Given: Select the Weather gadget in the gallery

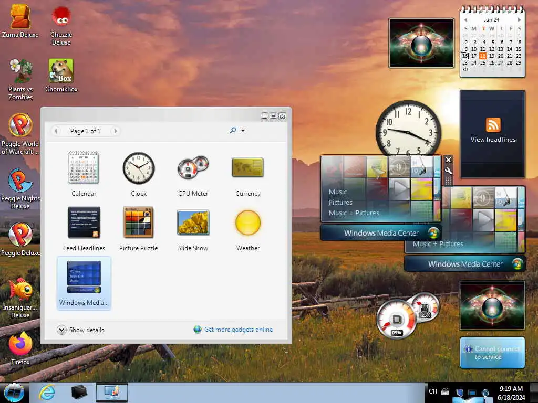Looking at the screenshot, I should [248, 230].
